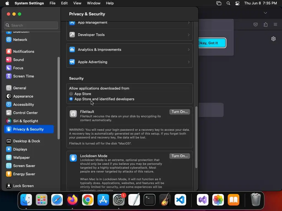Open App Store from the Dock
282x211 pixels.
(x=103, y=200)
